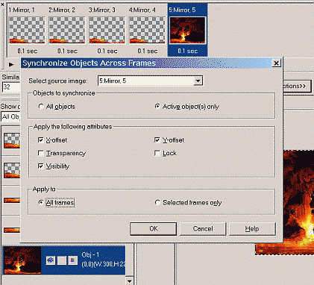Click the Similarity input field showing 32
This screenshot has height=285, width=314.
(11, 87)
